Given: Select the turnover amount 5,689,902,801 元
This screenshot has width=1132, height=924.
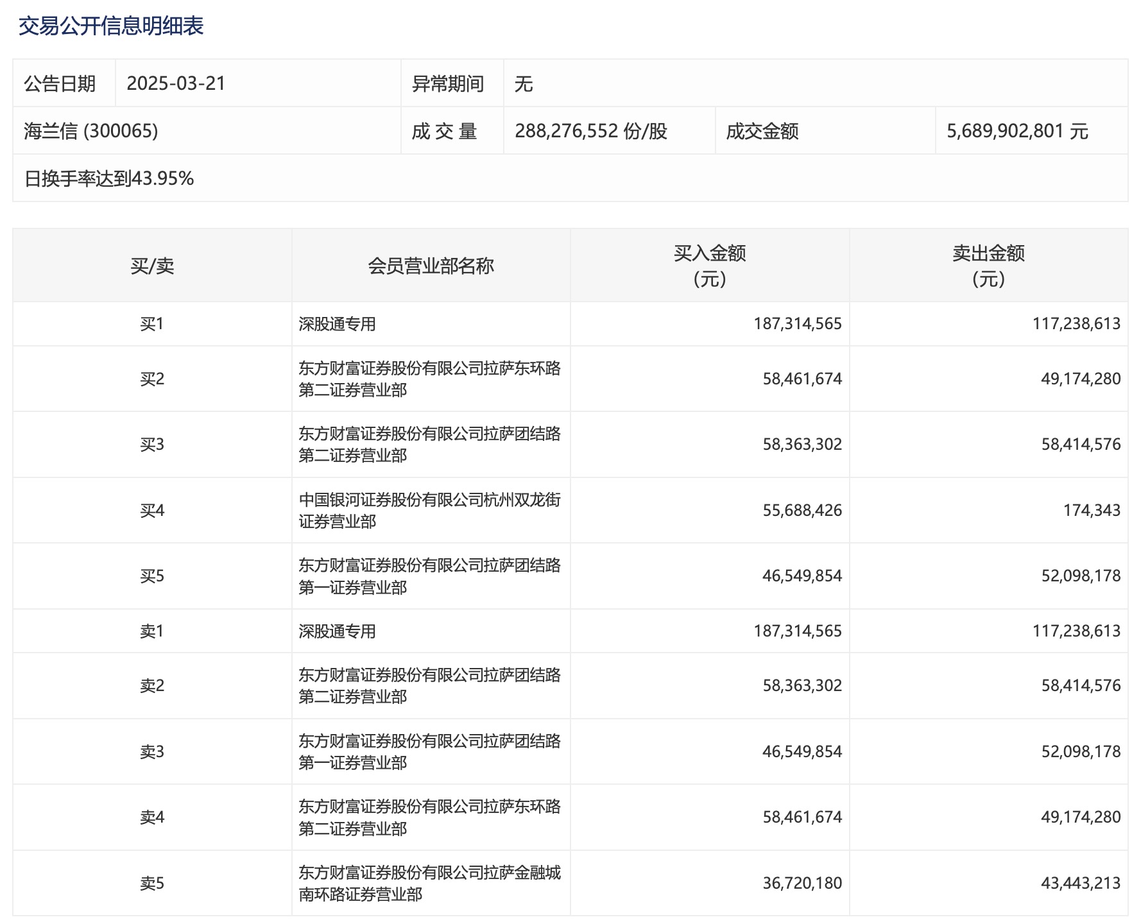Looking at the screenshot, I should pos(1017,131).
